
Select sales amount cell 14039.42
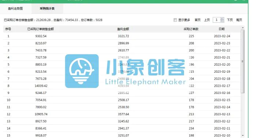(x=41, y=86)
